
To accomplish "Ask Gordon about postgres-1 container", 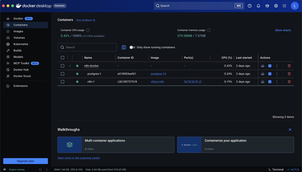I will click(262, 74).
